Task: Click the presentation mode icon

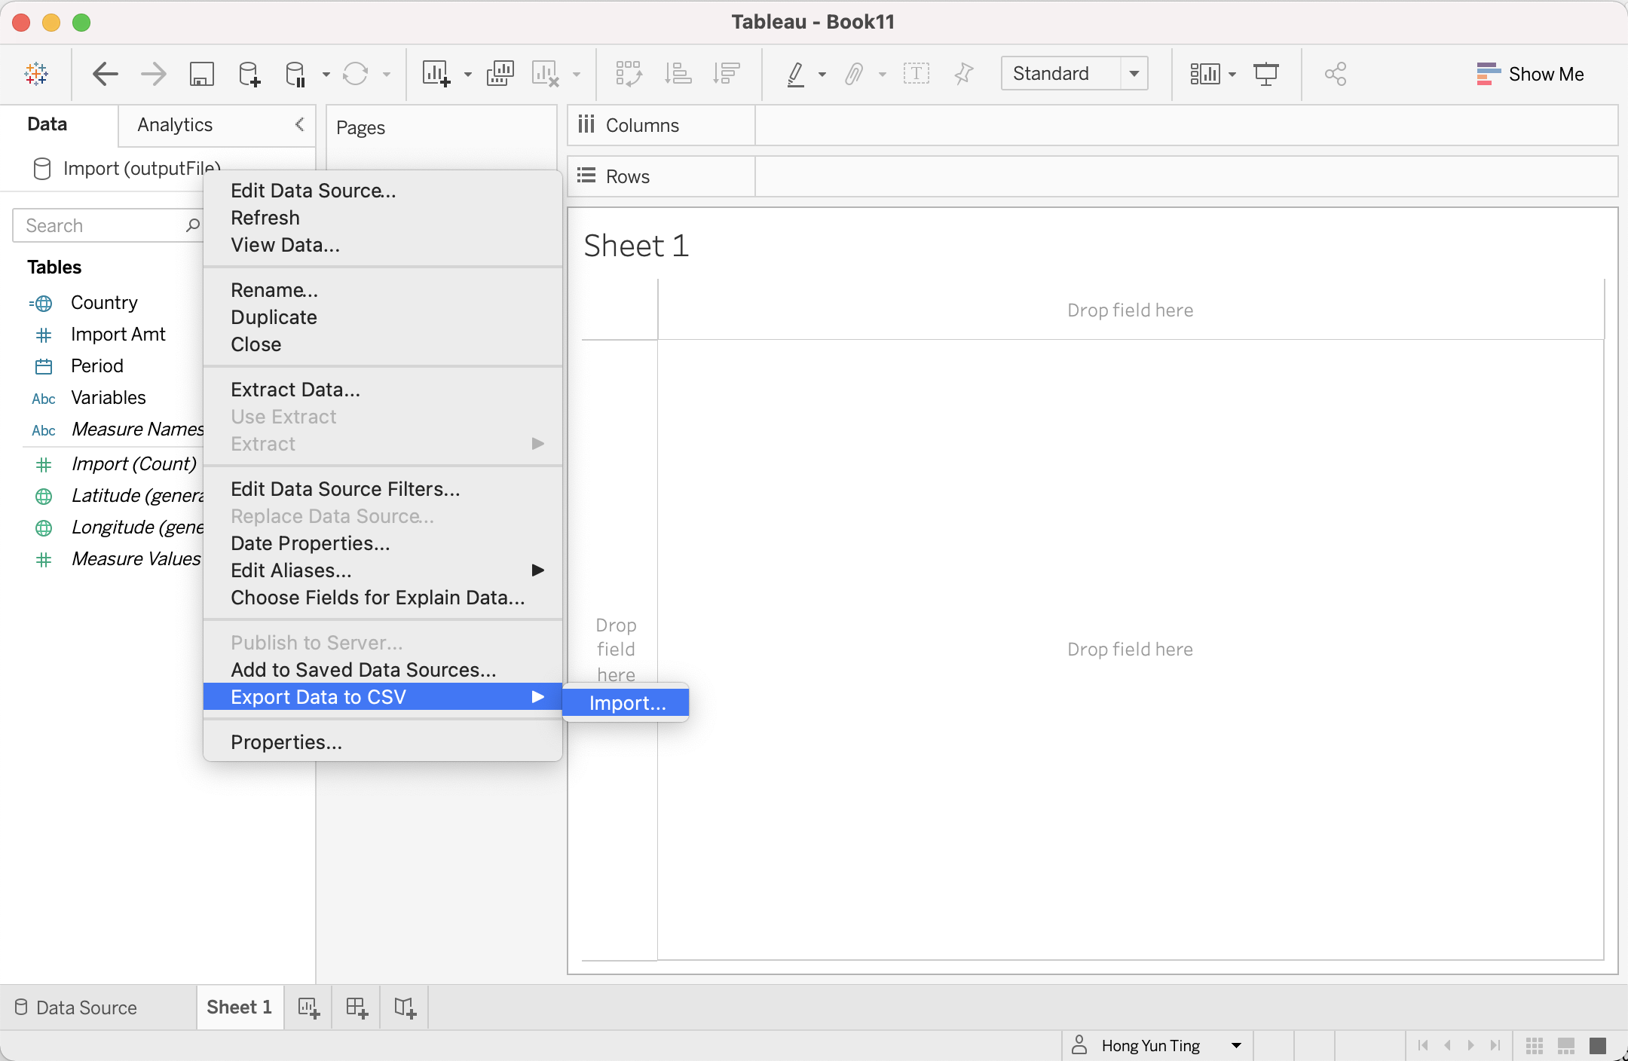Action: pos(1266,74)
